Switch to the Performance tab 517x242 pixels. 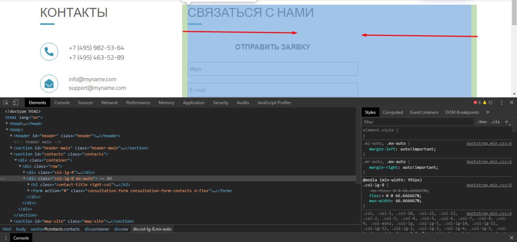[138, 103]
